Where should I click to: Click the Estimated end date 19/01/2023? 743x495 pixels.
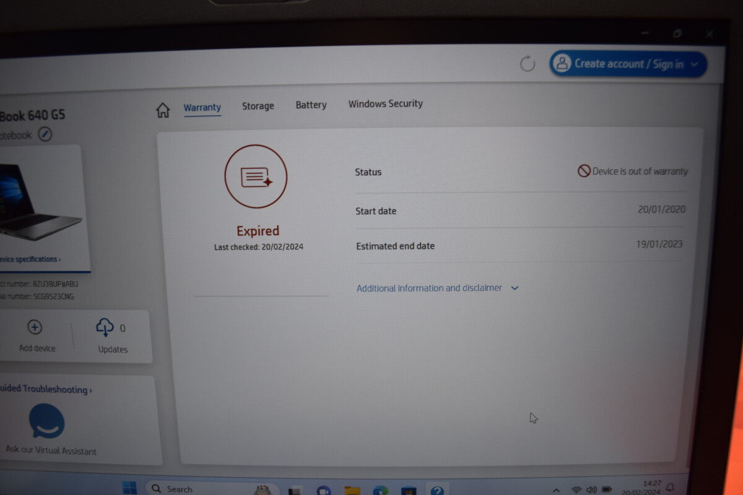[659, 244]
